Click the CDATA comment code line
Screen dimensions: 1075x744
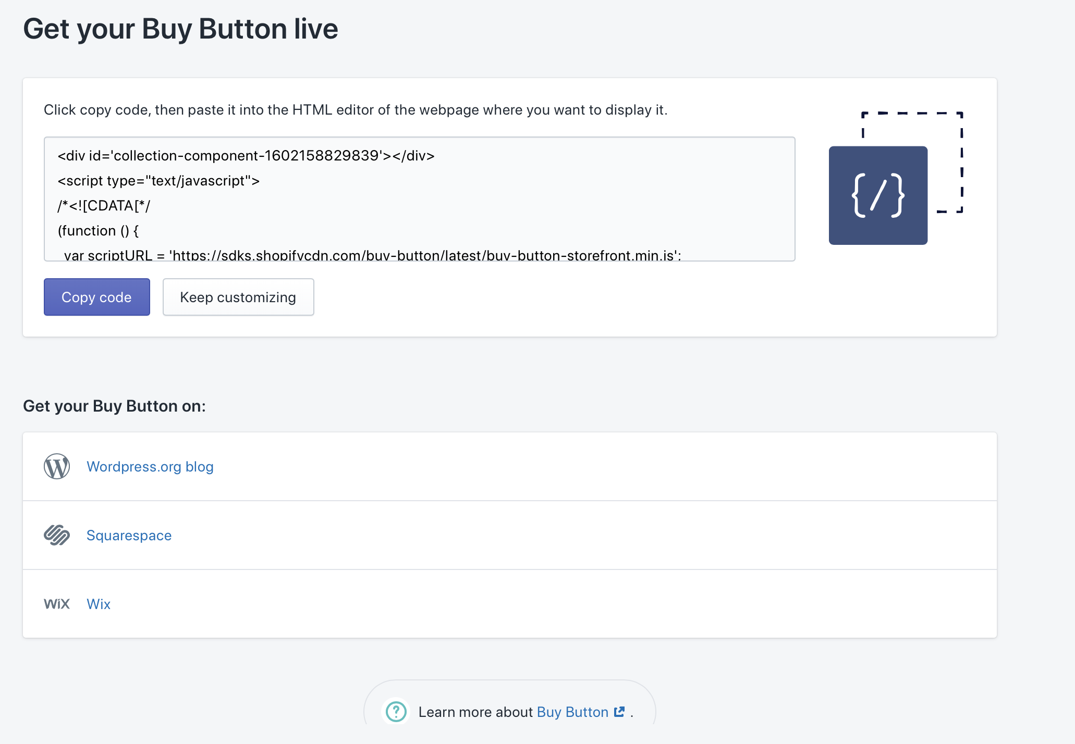click(x=104, y=206)
